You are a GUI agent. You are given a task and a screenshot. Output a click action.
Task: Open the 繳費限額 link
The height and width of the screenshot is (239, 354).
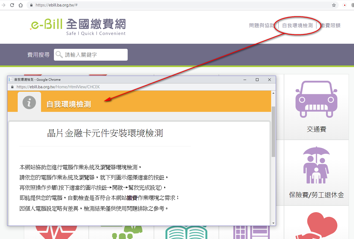pyautogui.click(x=331, y=25)
